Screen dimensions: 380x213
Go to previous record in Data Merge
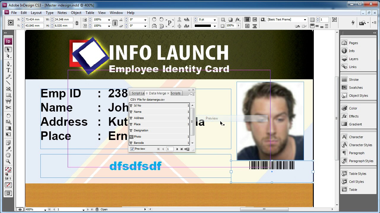point(163,149)
